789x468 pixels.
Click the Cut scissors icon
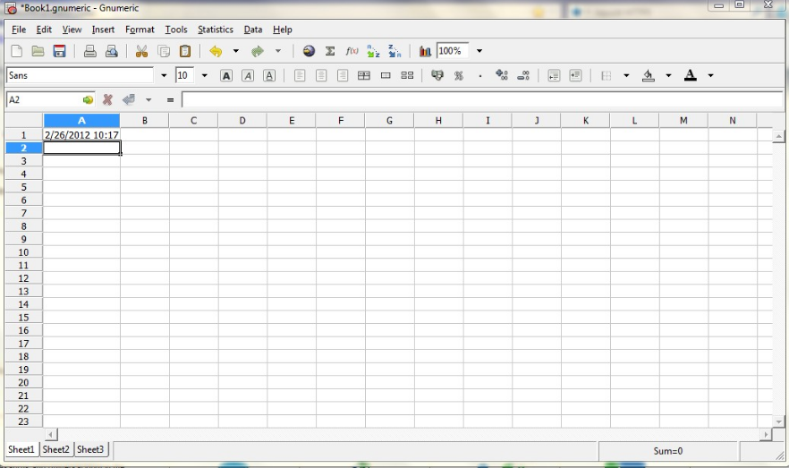(x=141, y=52)
